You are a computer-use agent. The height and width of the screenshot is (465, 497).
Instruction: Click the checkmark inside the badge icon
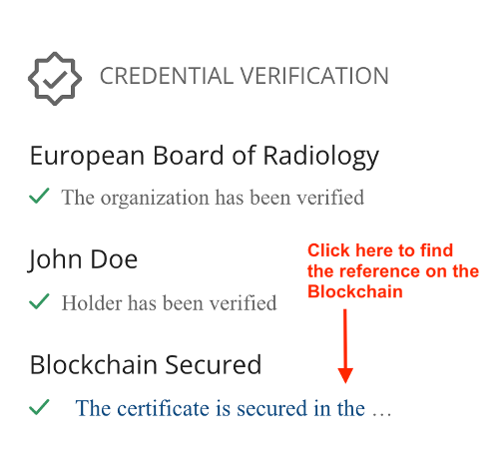[55, 79]
